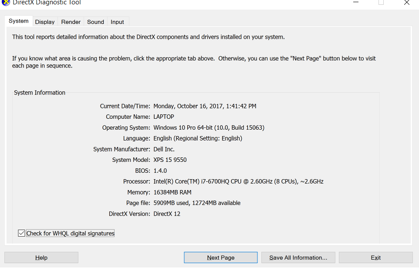Click the Processor label
This screenshot has height=274, width=419.
(137, 181)
